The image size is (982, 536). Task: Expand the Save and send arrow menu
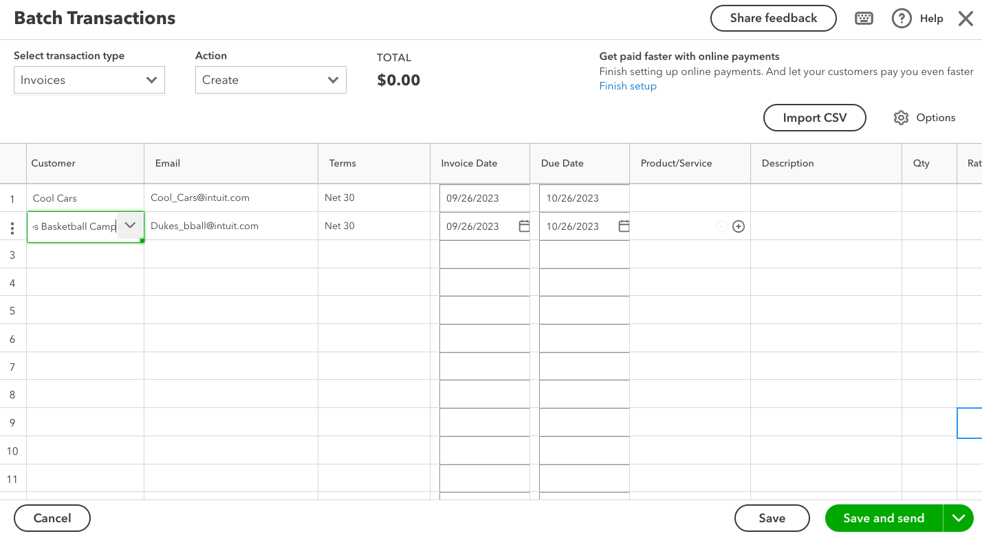[959, 518]
